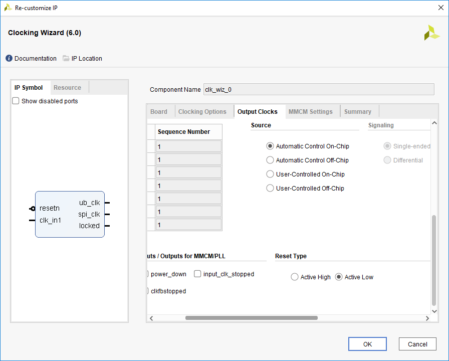Click the locked port label

click(x=89, y=226)
